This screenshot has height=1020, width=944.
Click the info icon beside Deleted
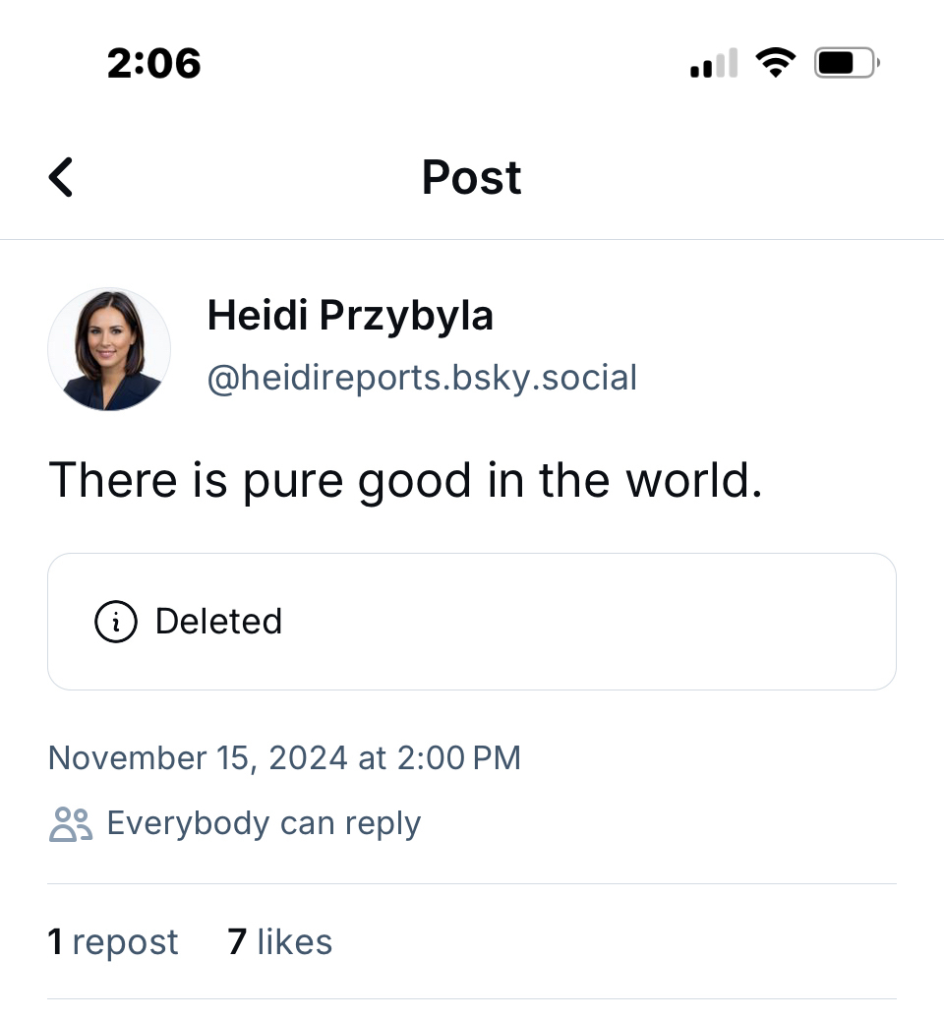tap(115, 622)
